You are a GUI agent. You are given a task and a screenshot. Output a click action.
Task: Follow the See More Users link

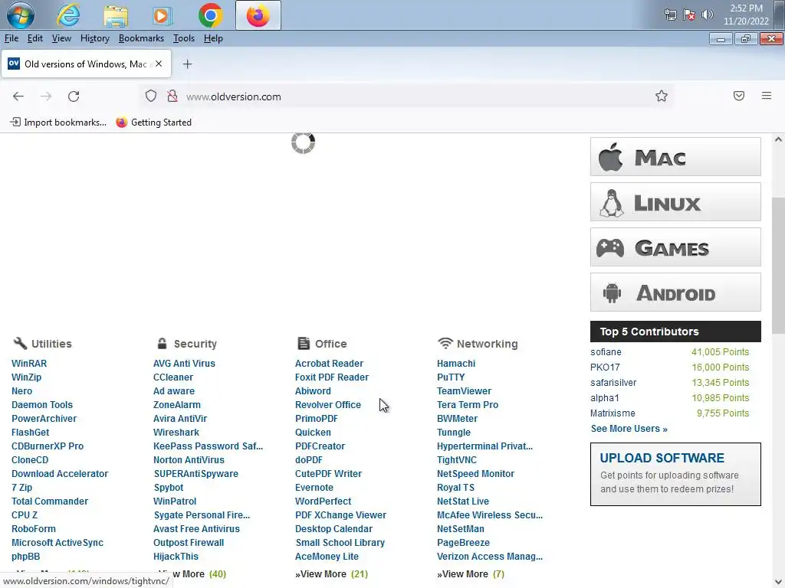pyautogui.click(x=629, y=429)
